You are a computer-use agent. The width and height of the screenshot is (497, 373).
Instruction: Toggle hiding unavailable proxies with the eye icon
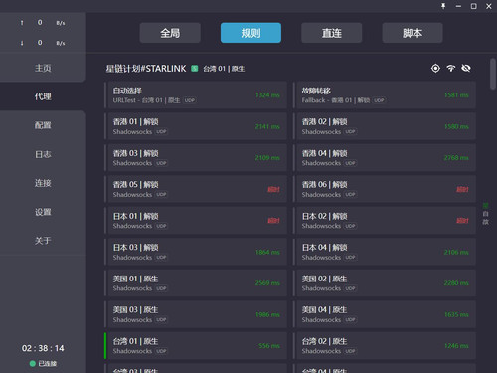point(466,69)
